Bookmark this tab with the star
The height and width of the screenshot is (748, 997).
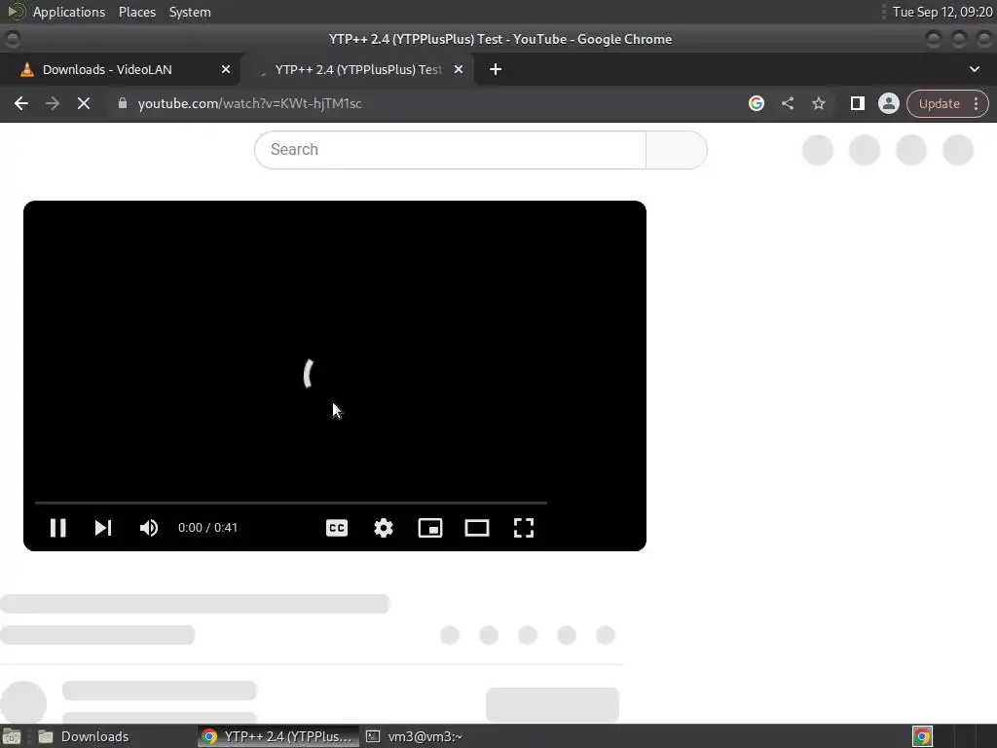click(x=818, y=103)
